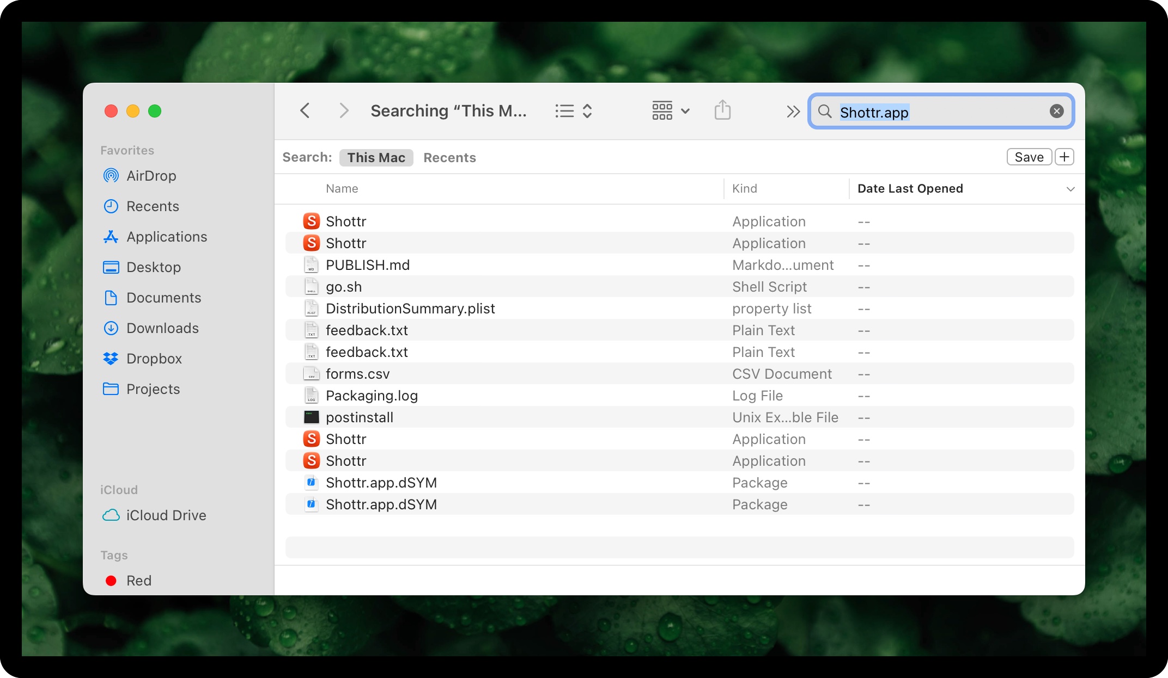The height and width of the screenshot is (678, 1168).
Task: Click the Share toolbar icon
Action: tap(722, 110)
